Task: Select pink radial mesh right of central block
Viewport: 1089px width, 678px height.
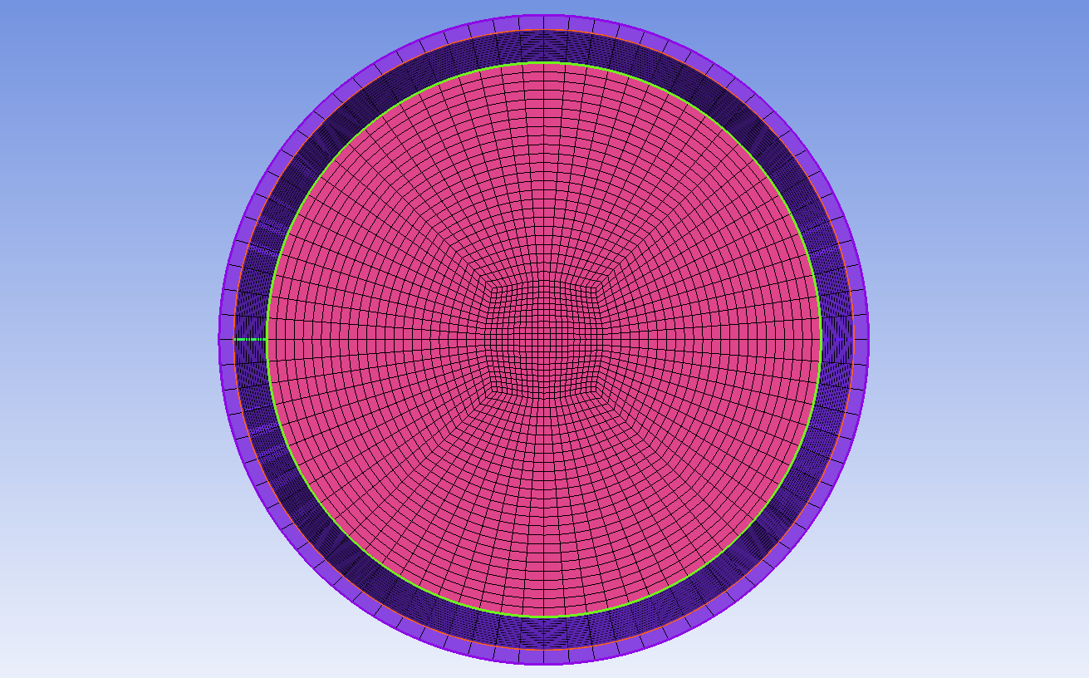Action: tap(714, 339)
